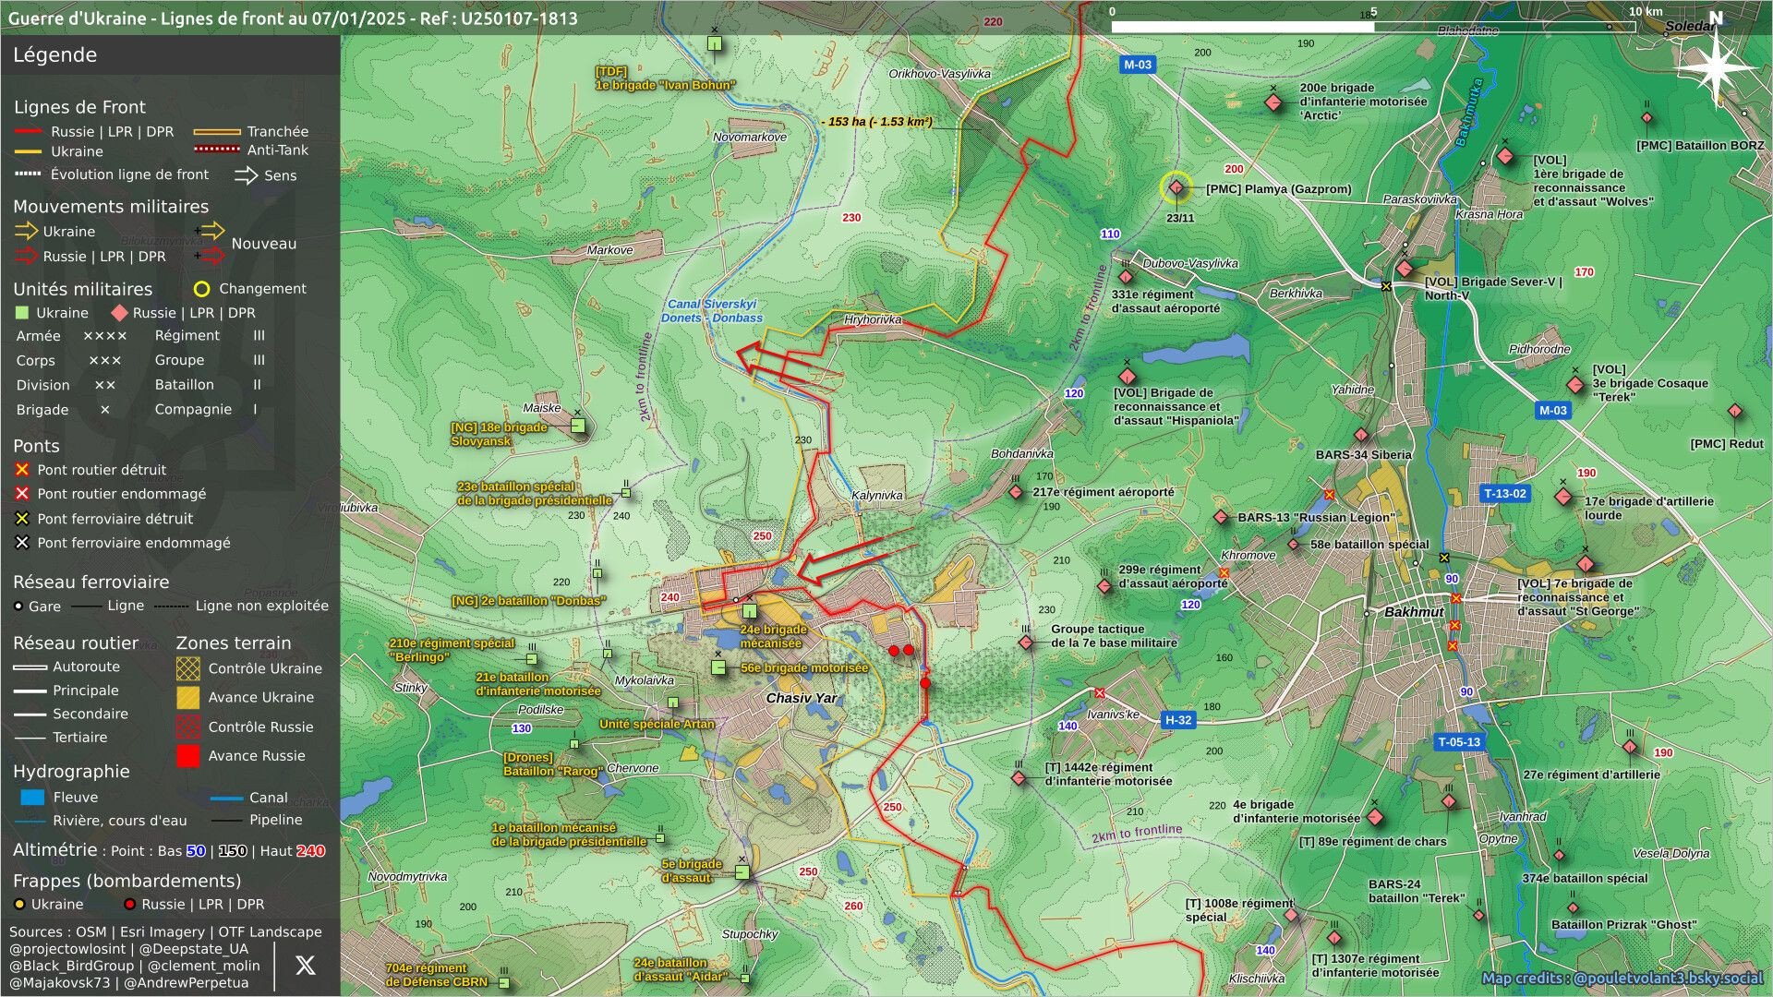1773x997 pixels.
Task: Click the 10 km scale bar
Action: (1373, 27)
